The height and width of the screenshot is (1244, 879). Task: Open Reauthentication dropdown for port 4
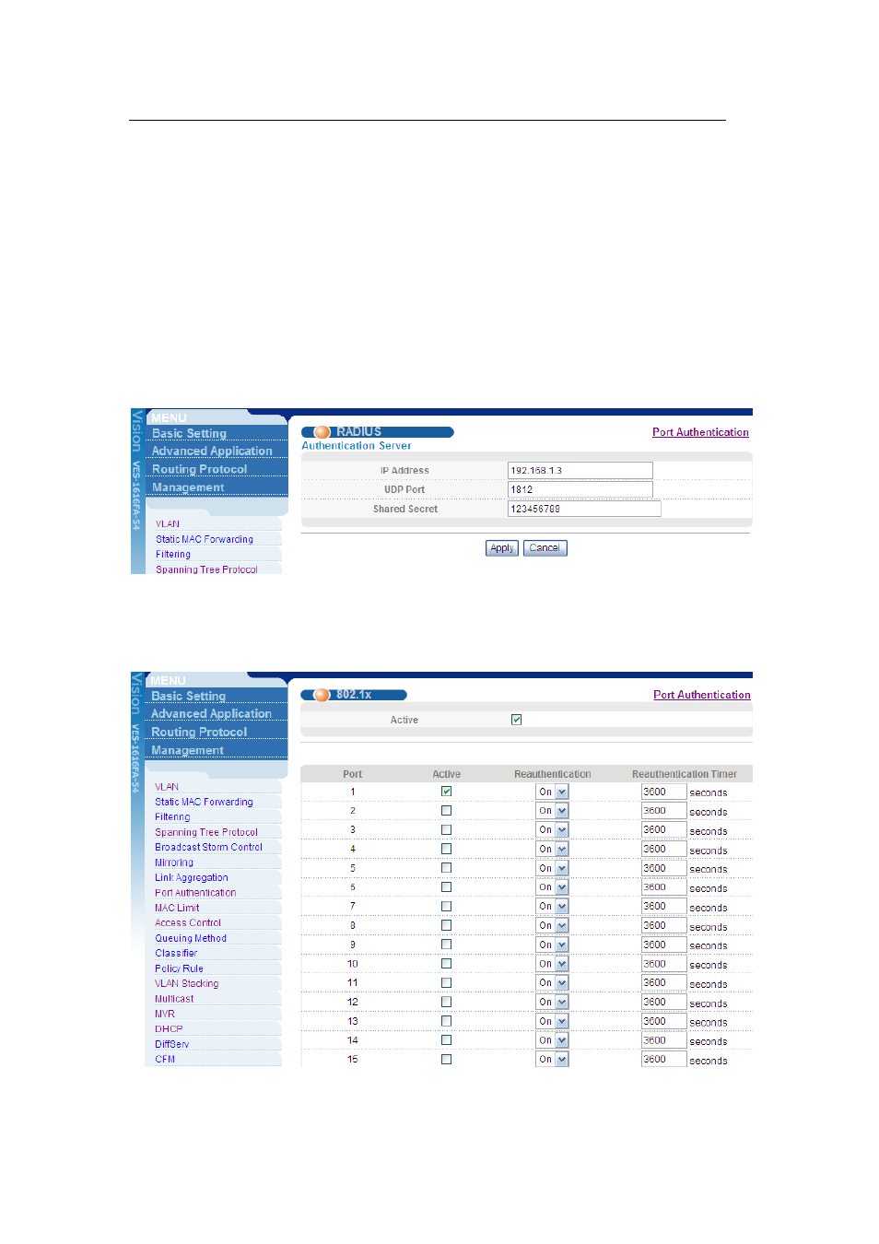pos(553,849)
